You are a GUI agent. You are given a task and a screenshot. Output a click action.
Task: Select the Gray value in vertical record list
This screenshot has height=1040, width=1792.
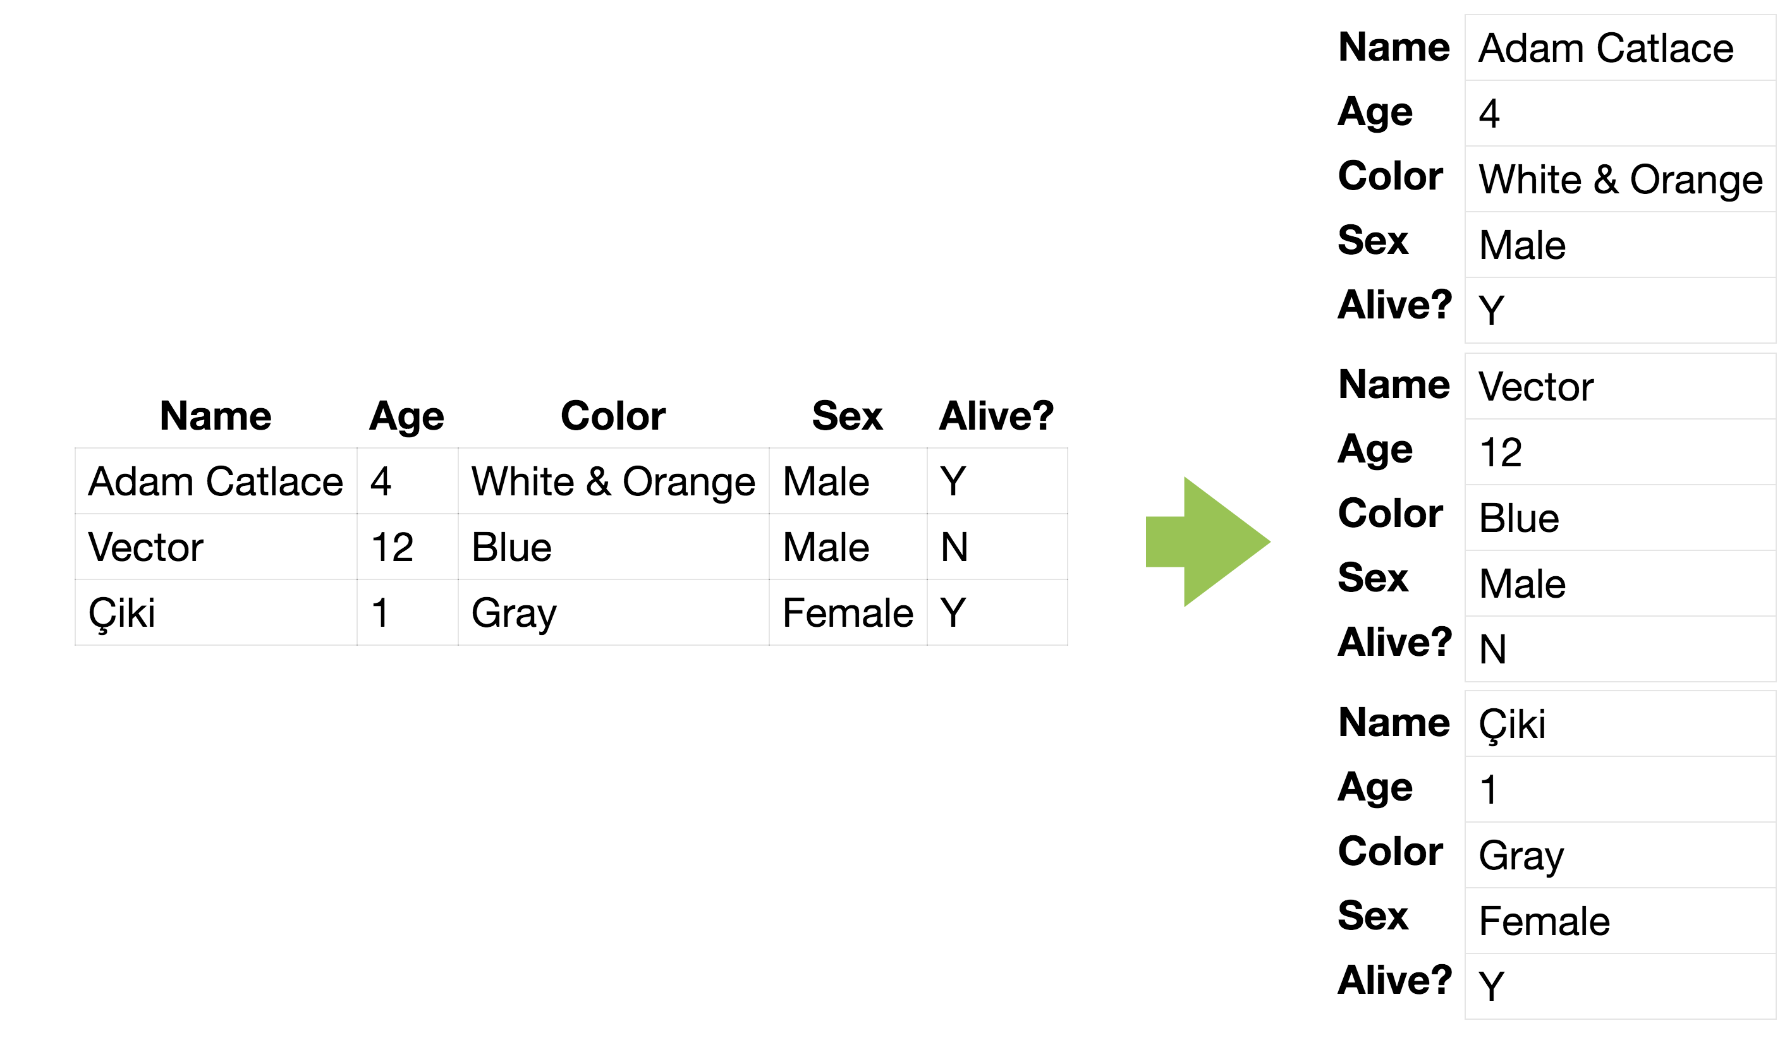1521,856
